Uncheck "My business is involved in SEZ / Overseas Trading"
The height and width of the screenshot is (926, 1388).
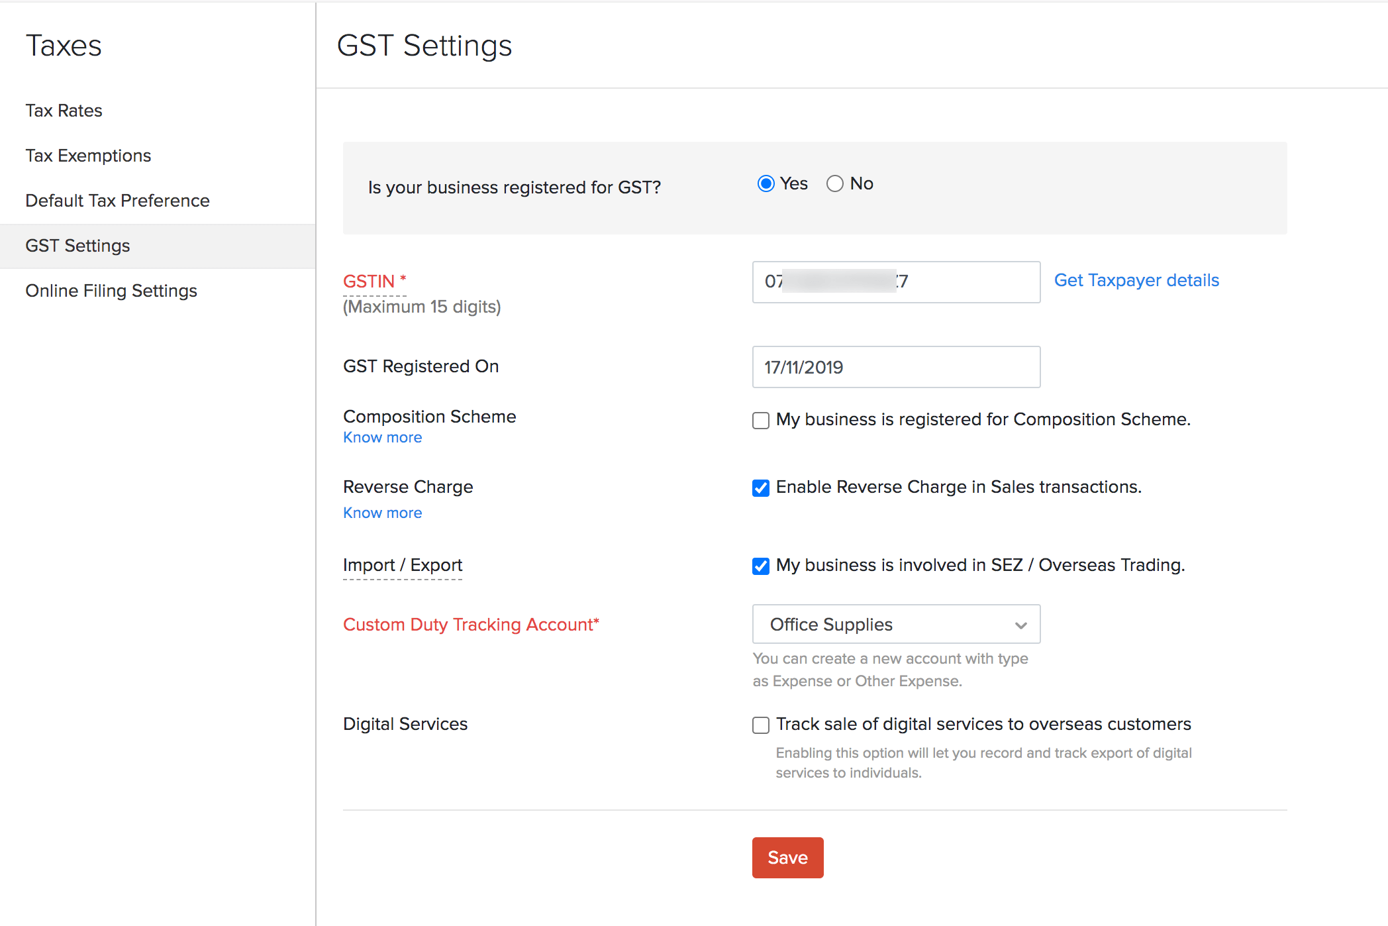coord(760,566)
